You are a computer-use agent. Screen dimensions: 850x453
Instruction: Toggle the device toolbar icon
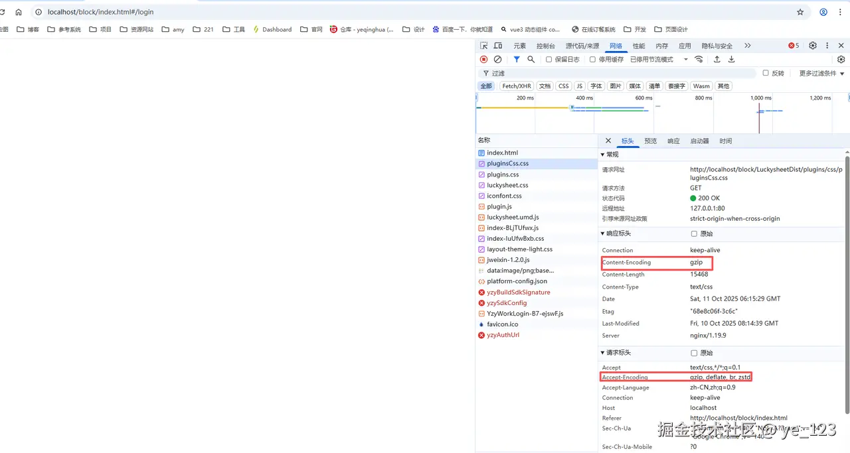tap(497, 46)
